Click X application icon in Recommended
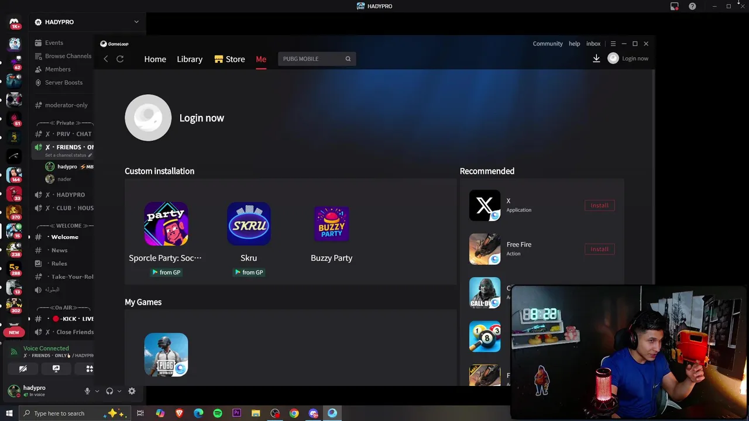Viewport: 749px width, 421px height. [x=485, y=205]
